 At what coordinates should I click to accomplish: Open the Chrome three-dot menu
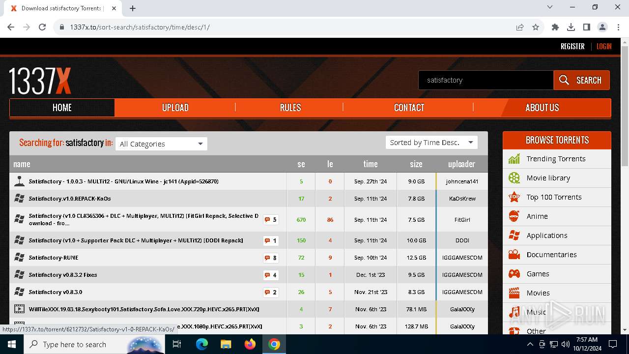[618, 27]
